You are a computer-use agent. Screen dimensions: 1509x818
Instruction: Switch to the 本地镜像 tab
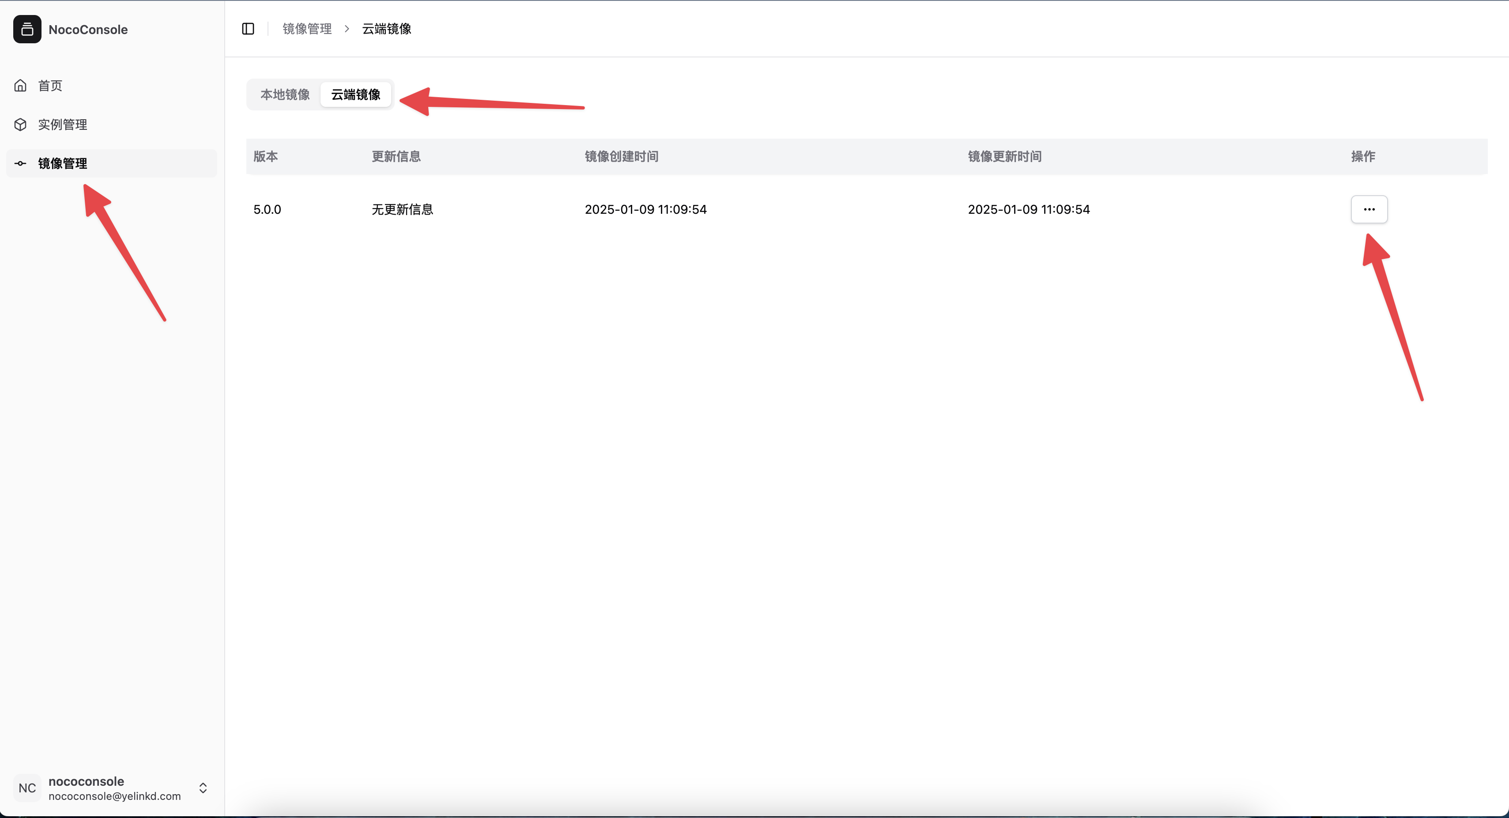click(x=285, y=95)
